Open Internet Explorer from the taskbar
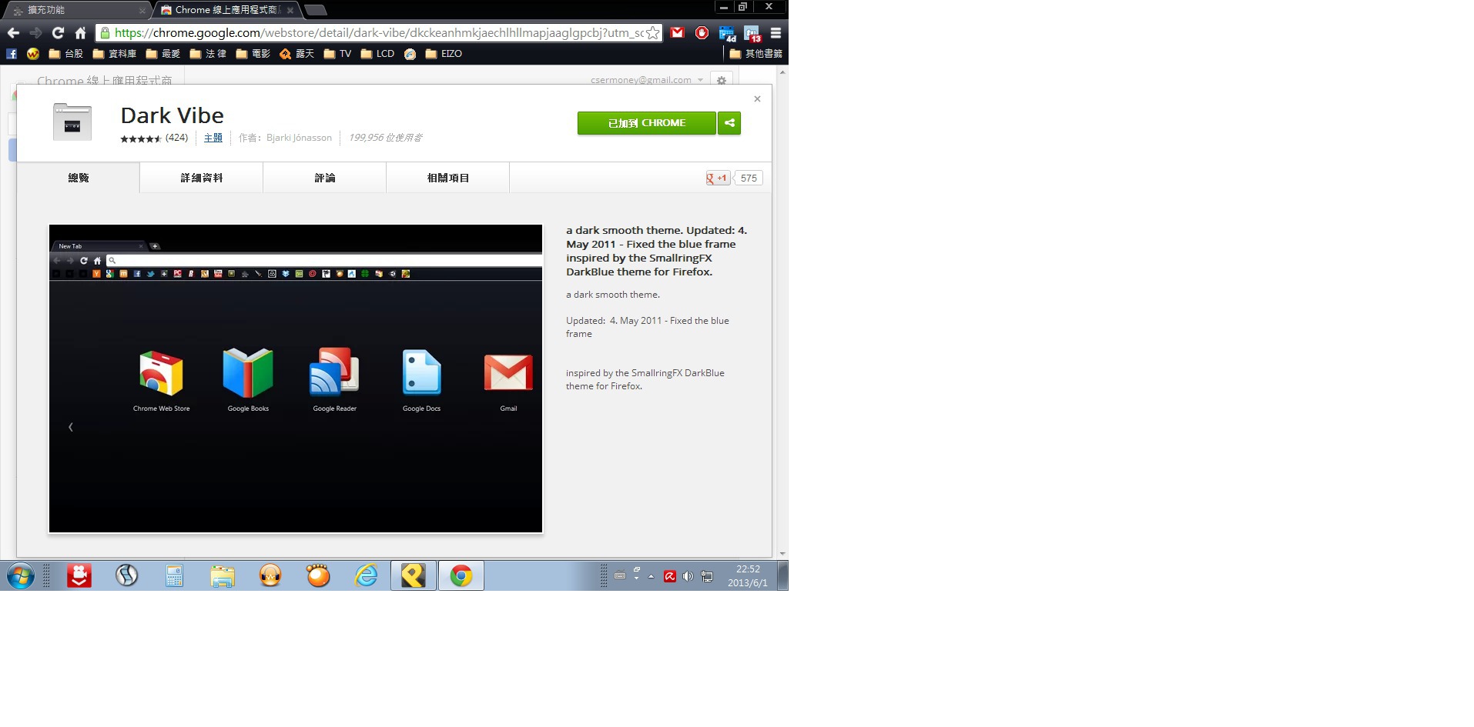Screen dimensions: 1474x727 (366, 575)
